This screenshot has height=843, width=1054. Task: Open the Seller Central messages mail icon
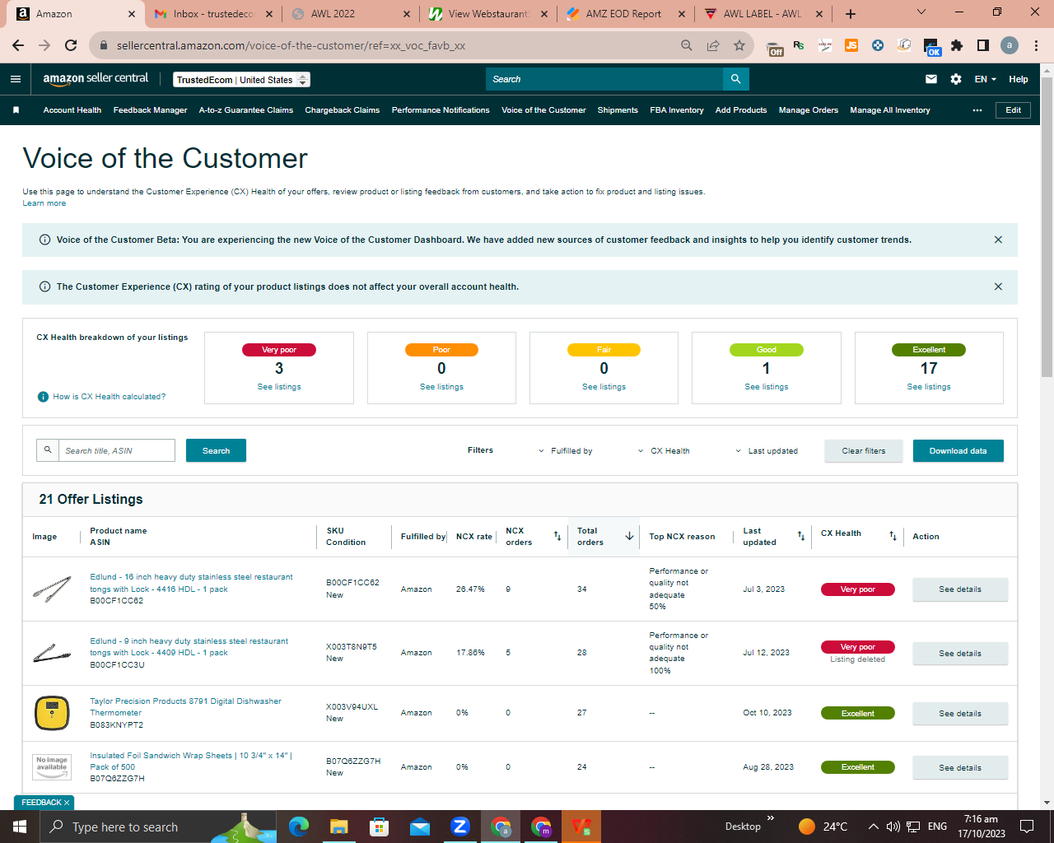[x=931, y=79]
